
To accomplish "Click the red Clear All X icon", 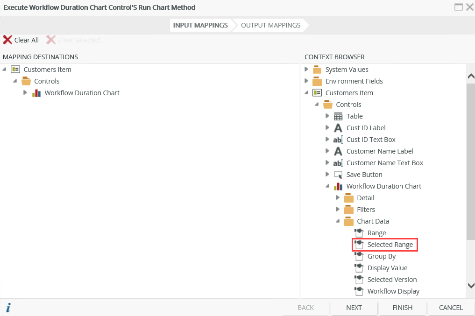I will click(7, 40).
